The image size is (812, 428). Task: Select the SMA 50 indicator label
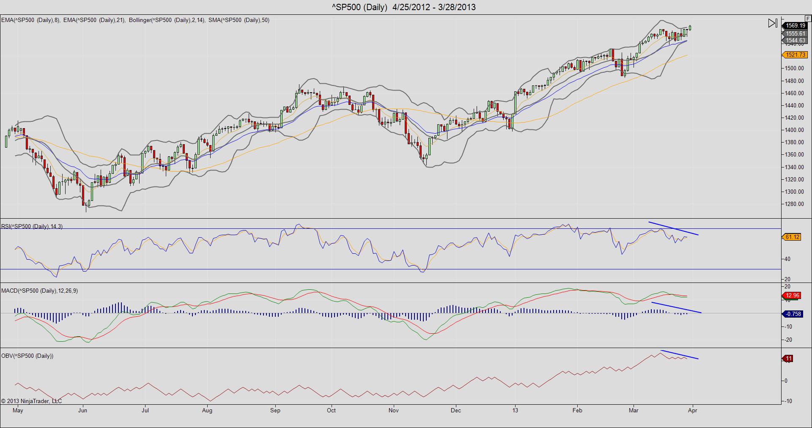[239, 20]
